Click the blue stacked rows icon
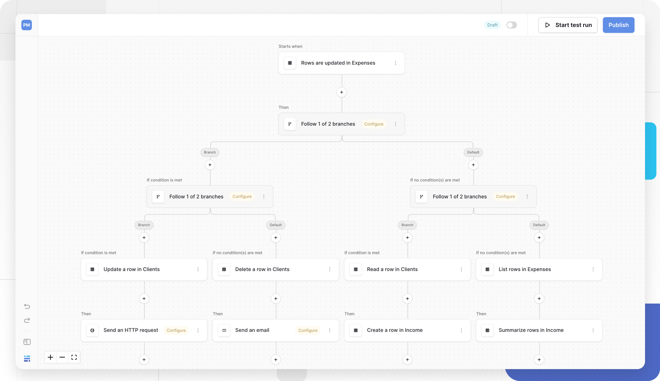660x381 pixels. click(x=27, y=359)
